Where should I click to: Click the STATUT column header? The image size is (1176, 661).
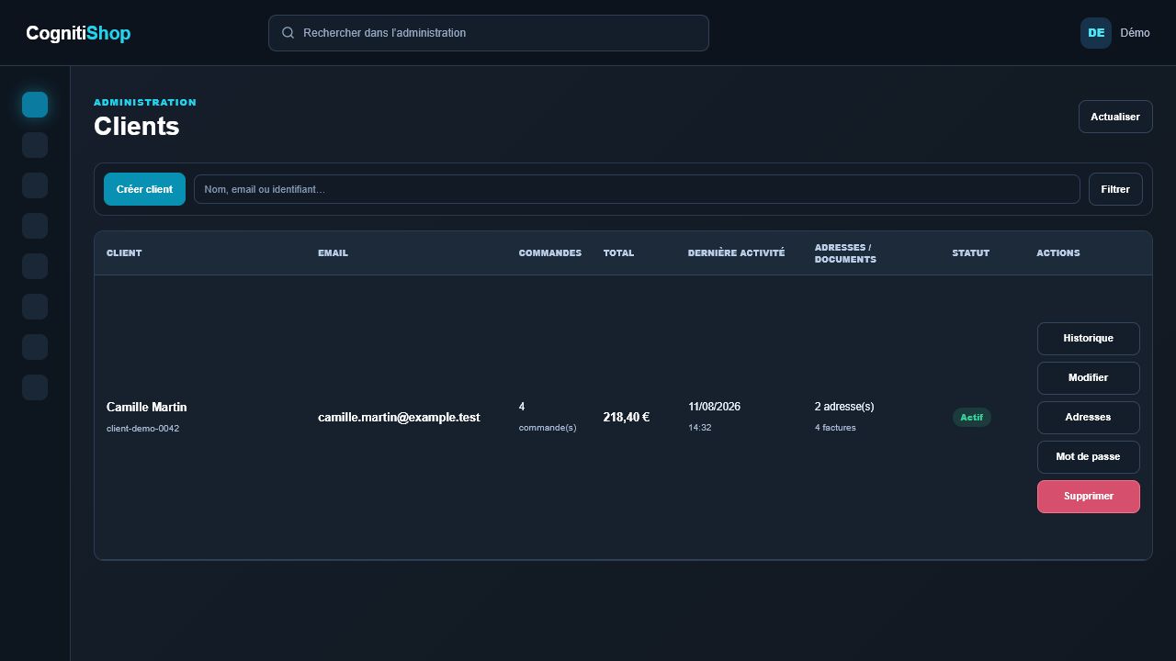971,253
